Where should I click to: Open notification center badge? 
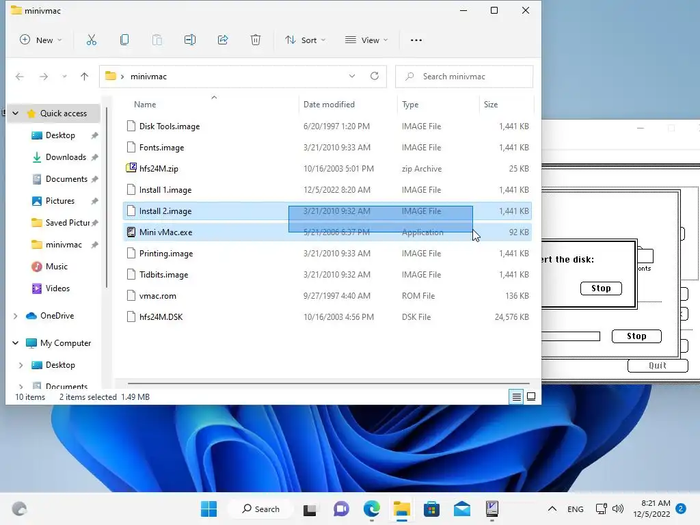coord(681,509)
